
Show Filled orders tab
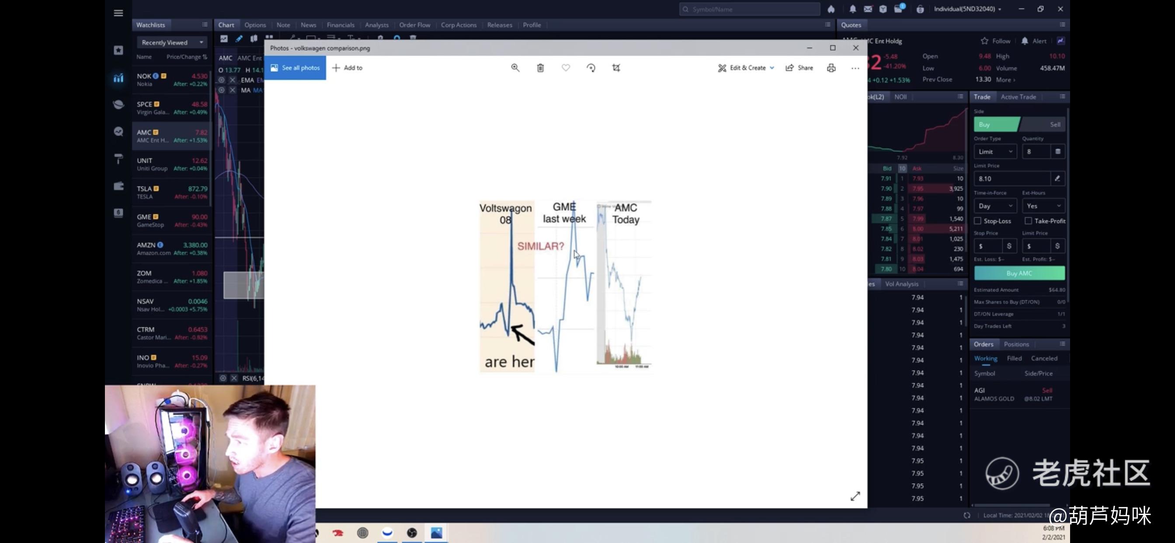pyautogui.click(x=1014, y=358)
